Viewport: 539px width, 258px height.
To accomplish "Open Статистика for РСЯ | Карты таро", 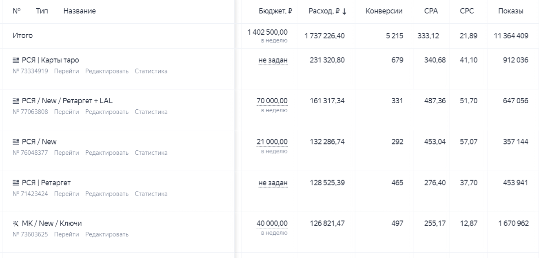I will (x=151, y=71).
